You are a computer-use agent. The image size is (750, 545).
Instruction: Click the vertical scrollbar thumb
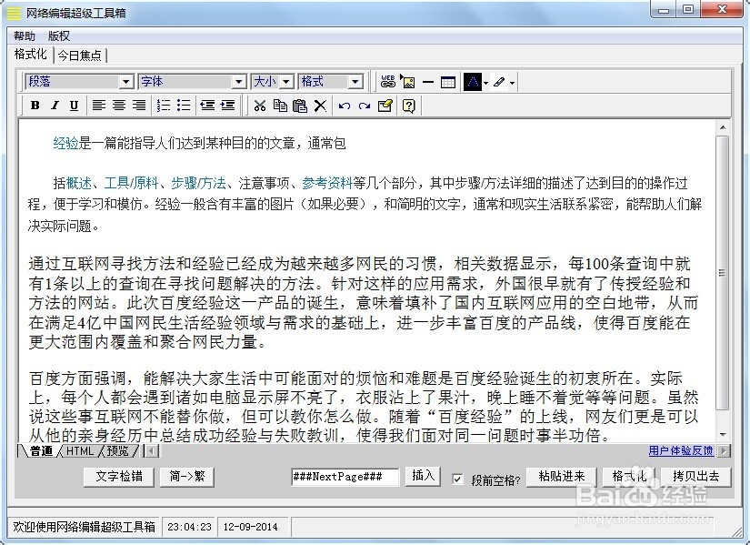pos(723,274)
